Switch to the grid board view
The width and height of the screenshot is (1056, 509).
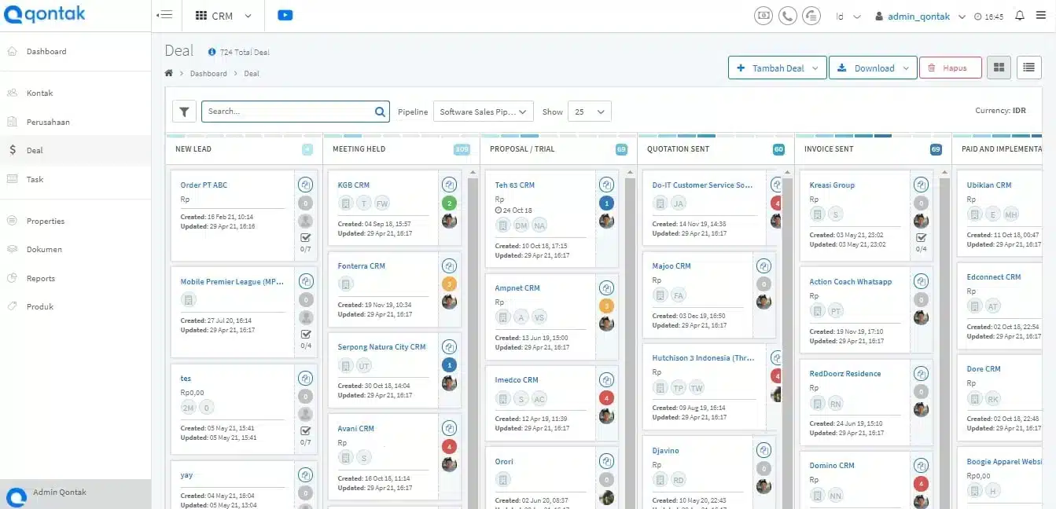pos(999,68)
